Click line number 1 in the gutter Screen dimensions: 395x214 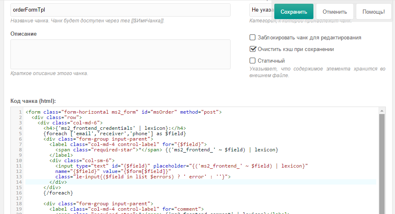(x=20, y=112)
